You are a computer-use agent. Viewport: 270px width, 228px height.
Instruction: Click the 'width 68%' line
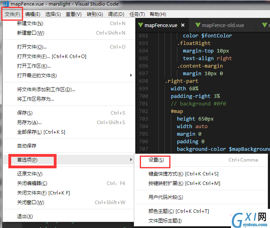click(x=184, y=89)
